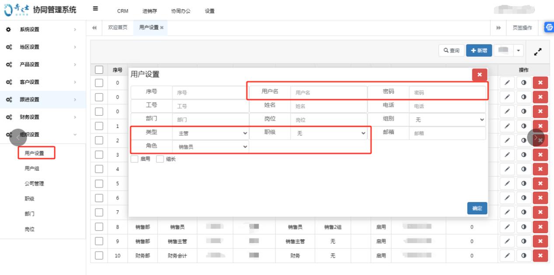Click the red delete icon for row 9

point(540,241)
